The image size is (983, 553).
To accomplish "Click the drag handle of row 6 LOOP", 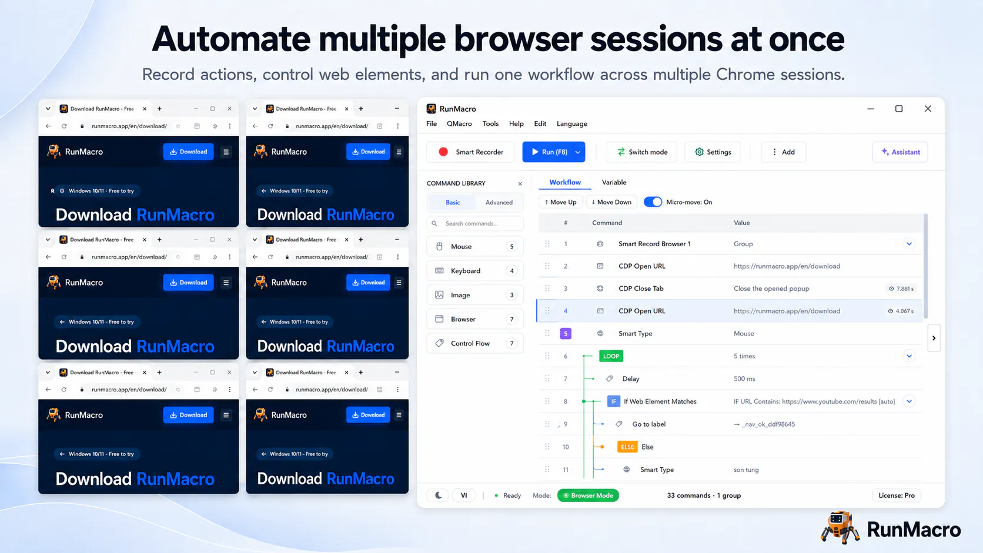I will (x=547, y=356).
